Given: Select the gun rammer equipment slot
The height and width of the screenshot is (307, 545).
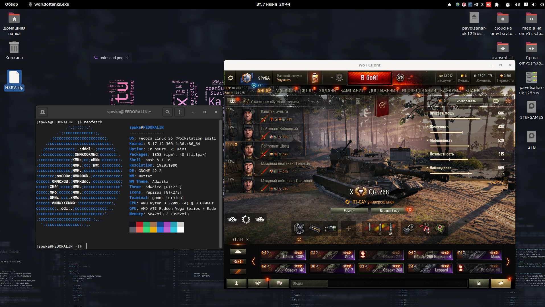Looking at the screenshot, I should [315, 228].
